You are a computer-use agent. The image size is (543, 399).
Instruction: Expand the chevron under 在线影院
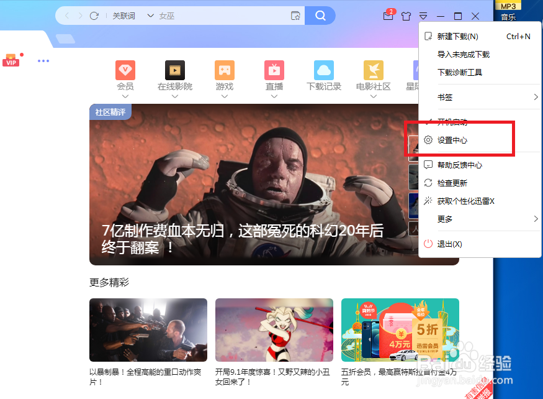pos(175,96)
